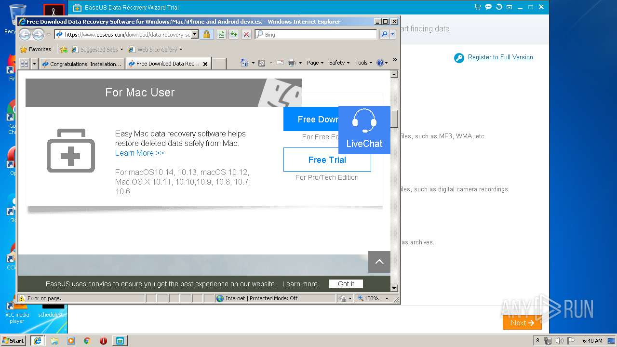Close the Free Download Data Rec... tab
Image resolution: width=617 pixels, height=347 pixels.
(205, 64)
